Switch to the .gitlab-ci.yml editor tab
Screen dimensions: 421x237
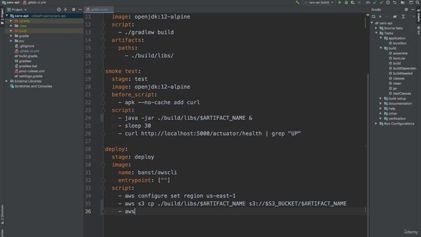pos(99,9)
